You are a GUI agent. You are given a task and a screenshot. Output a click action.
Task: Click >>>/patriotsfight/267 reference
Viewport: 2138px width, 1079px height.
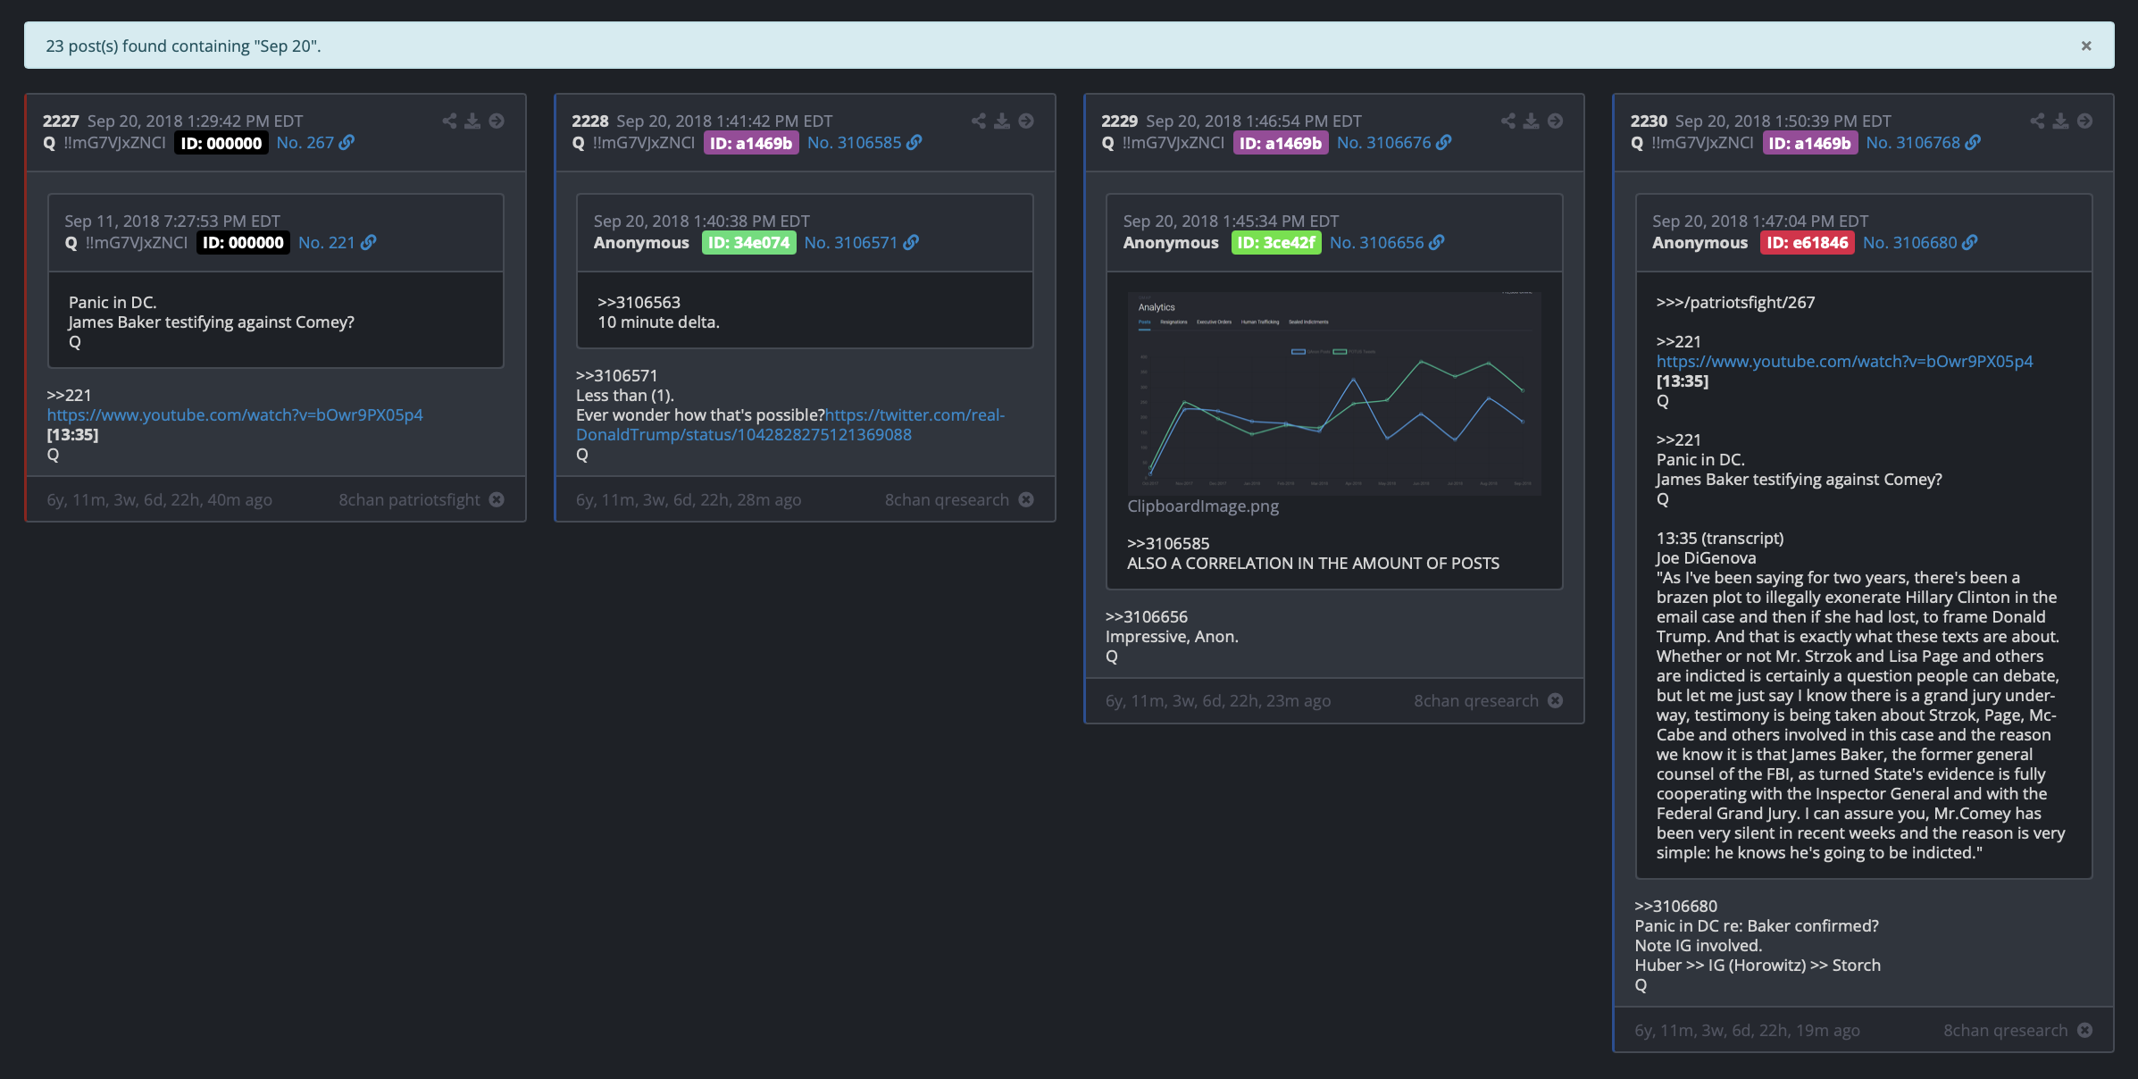[1735, 303]
